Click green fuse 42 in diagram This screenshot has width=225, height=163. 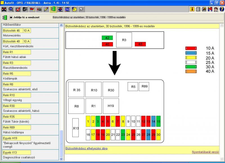(107, 38)
